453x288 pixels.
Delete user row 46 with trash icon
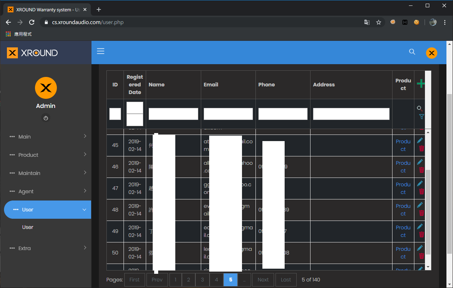point(421,170)
